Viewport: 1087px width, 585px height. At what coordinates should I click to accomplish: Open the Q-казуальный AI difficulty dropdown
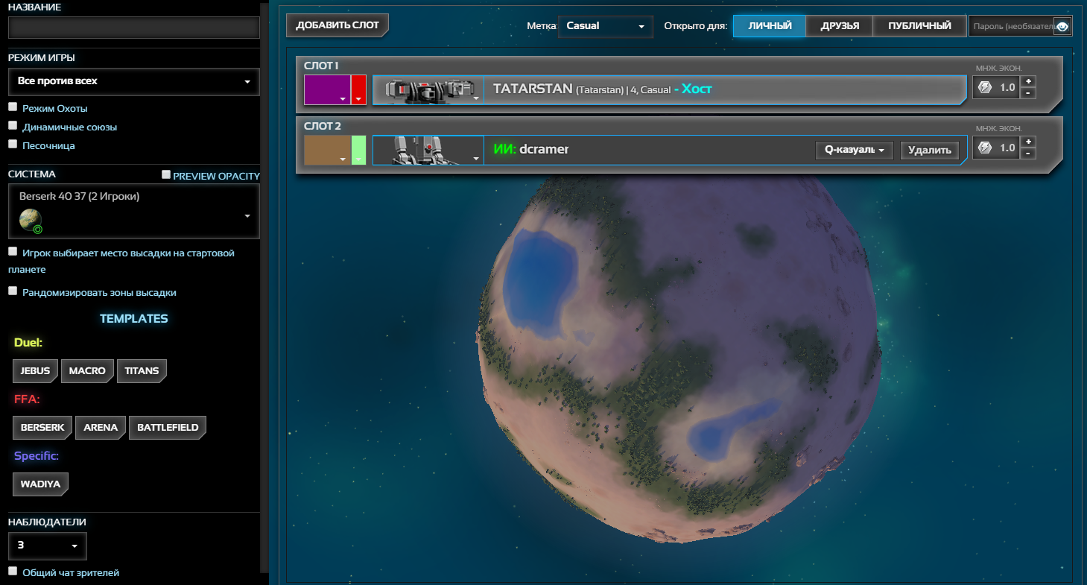[854, 150]
